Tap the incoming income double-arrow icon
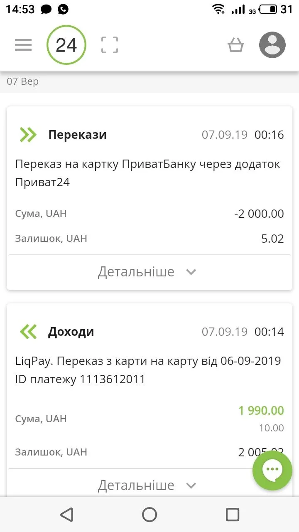 28,332
